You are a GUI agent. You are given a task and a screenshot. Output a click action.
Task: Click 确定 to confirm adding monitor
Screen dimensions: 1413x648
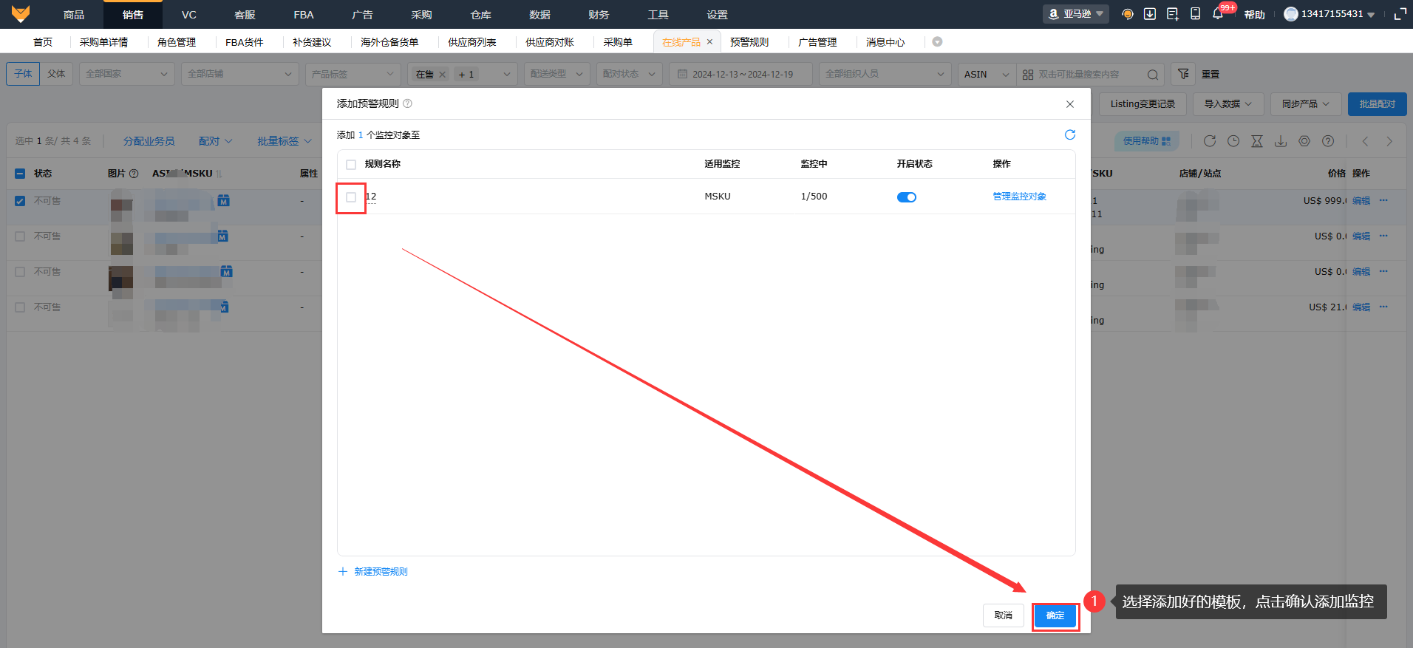(x=1055, y=615)
